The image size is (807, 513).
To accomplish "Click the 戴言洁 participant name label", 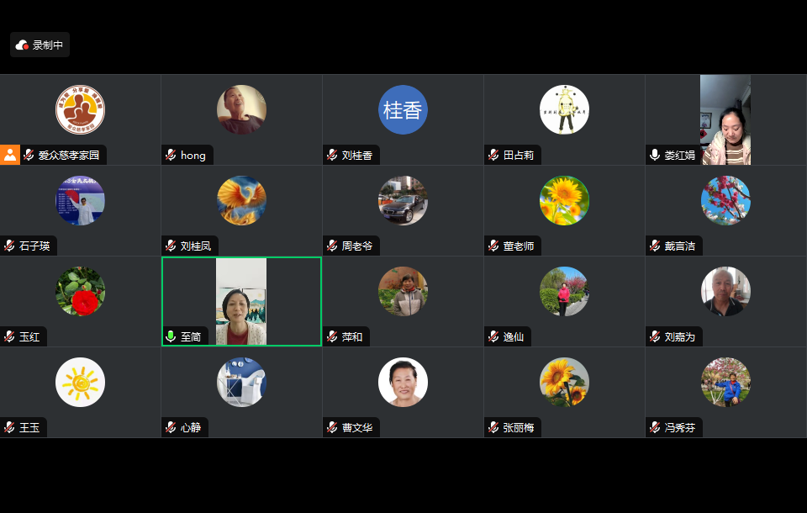I will pos(680,246).
